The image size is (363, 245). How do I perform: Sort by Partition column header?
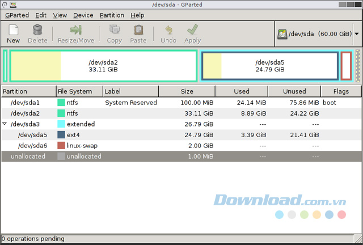pyautogui.click(x=29, y=91)
